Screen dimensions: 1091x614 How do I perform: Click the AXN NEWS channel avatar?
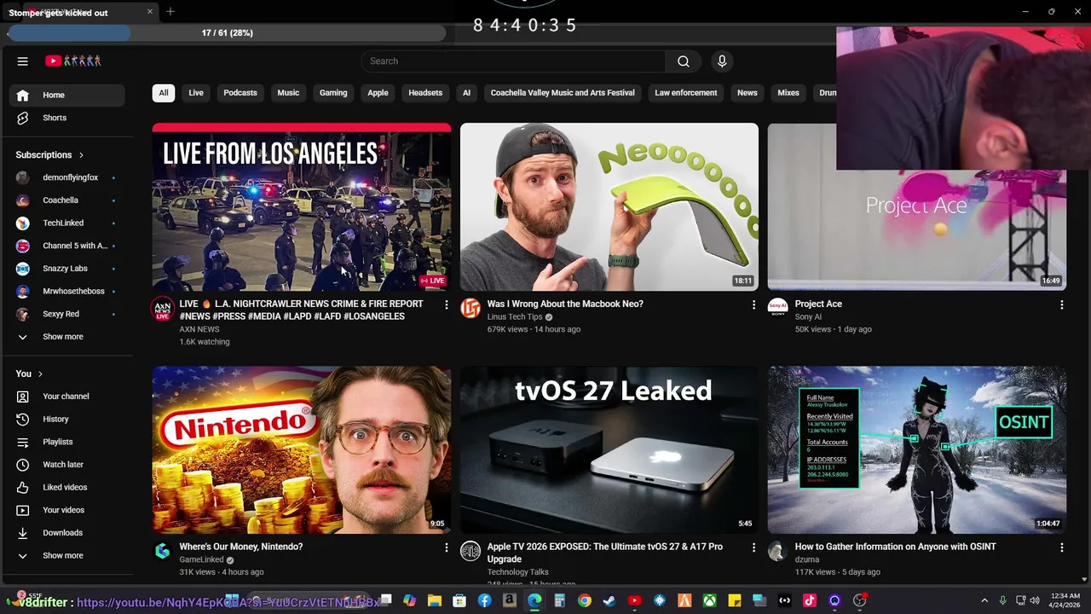162,309
